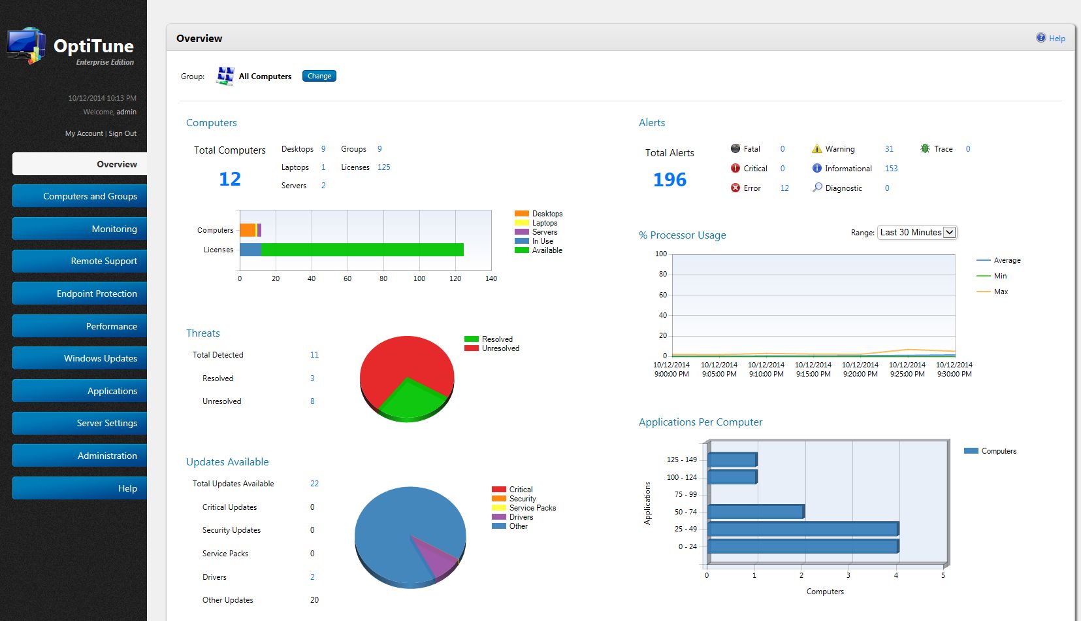Click the Error alert icon
The image size is (1081, 621).
pos(735,188)
